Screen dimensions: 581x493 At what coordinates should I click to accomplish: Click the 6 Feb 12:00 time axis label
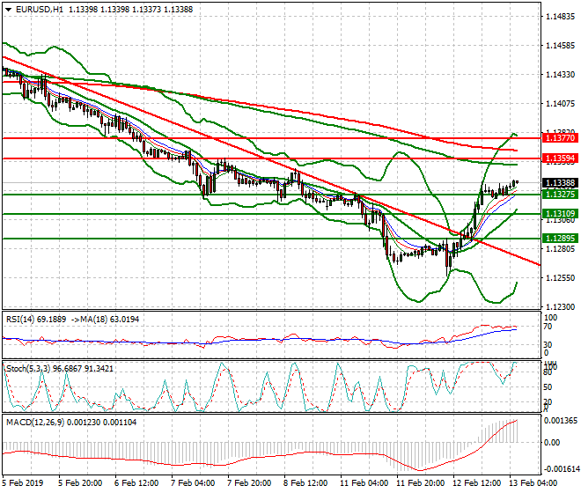(x=136, y=483)
